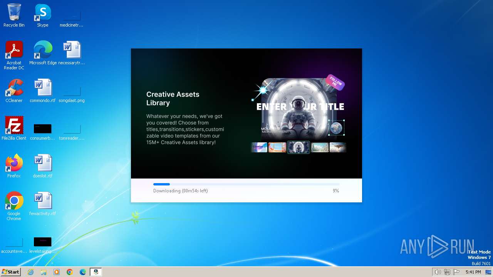Click the ENTER YOUR TITLE preview text

(300, 107)
